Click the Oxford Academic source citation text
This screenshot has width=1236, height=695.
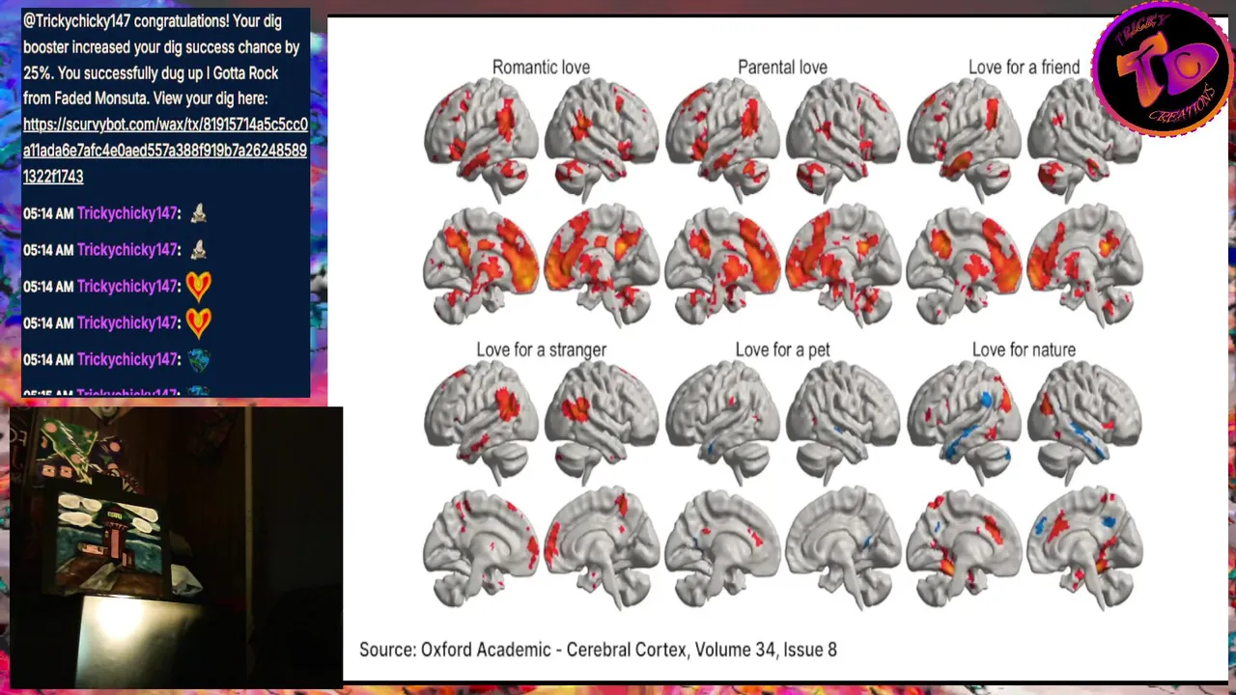tap(598, 650)
